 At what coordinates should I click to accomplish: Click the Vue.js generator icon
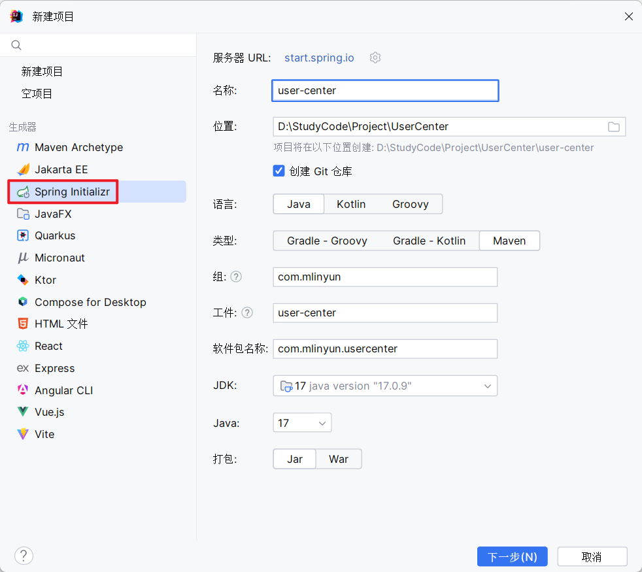23,412
